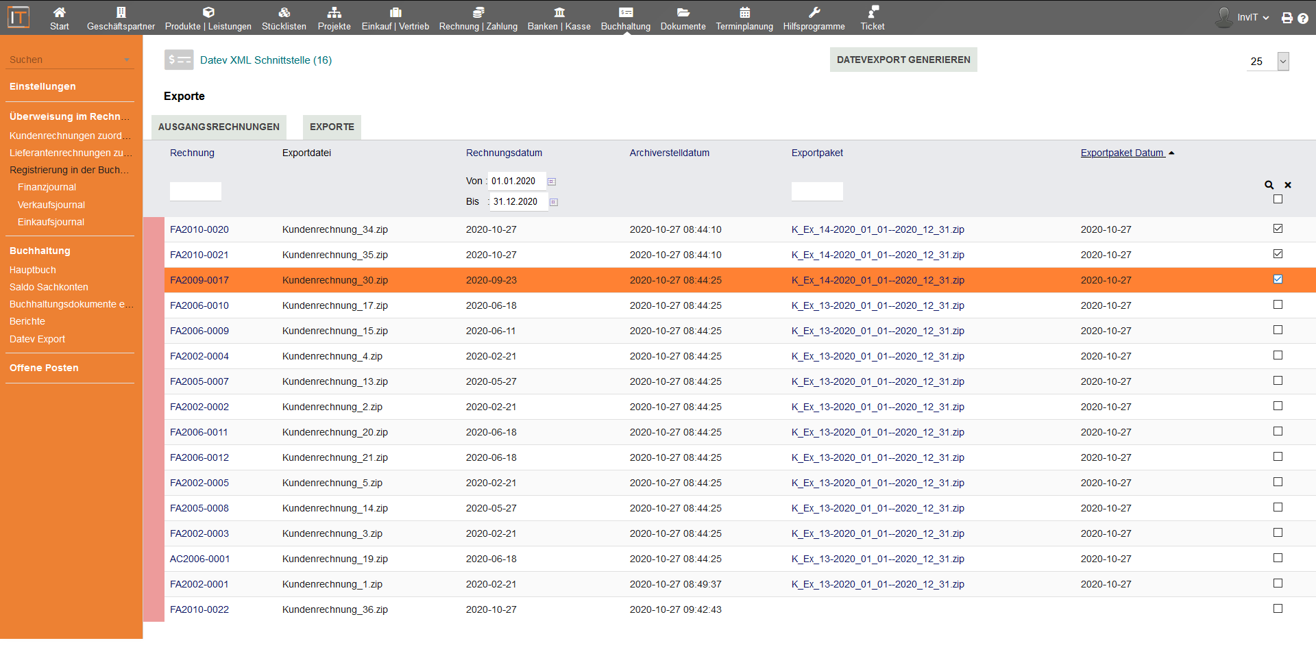Toggle the select-all checkbox in header

point(1278,199)
